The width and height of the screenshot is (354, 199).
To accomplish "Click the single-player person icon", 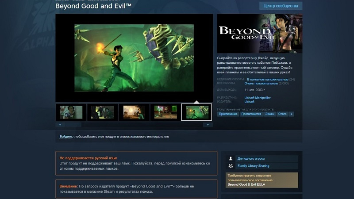I will coord(231,159).
